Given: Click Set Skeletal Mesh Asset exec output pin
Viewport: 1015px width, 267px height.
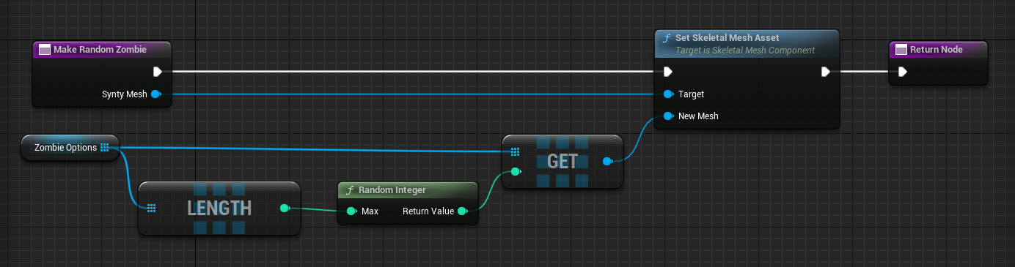Looking at the screenshot, I should tap(826, 72).
